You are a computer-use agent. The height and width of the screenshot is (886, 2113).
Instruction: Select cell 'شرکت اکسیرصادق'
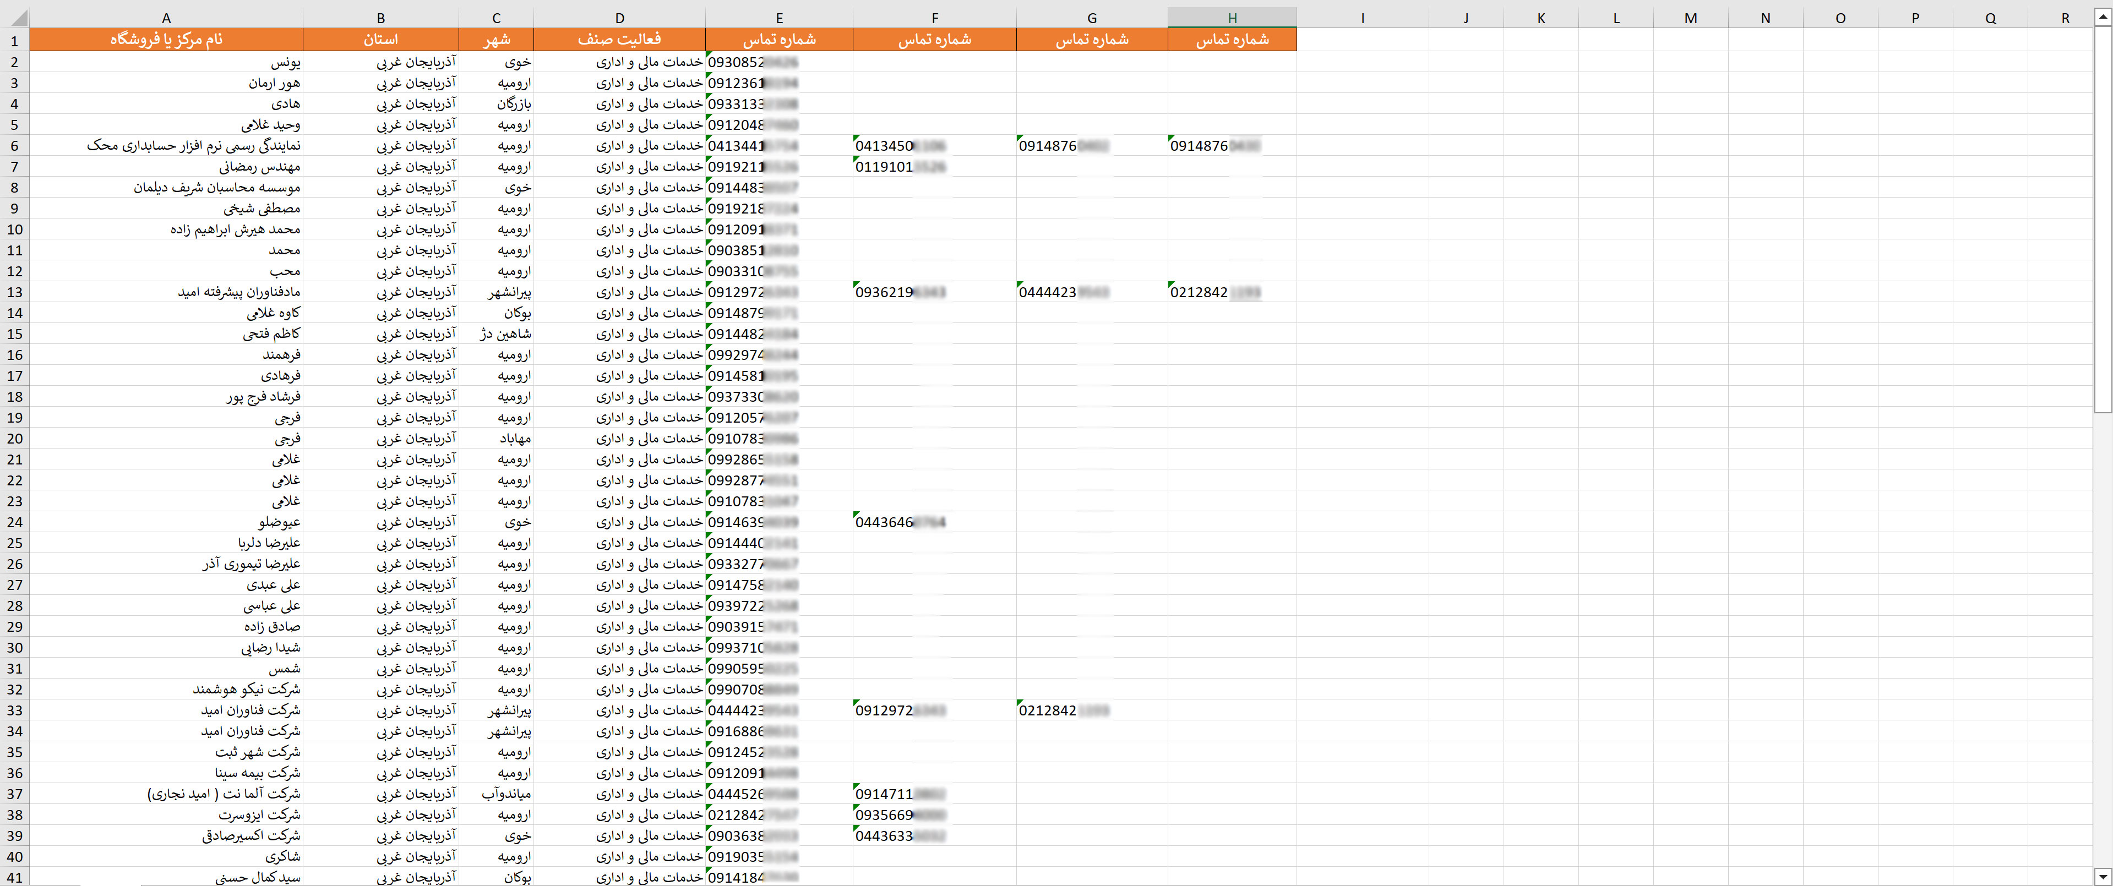pos(166,836)
